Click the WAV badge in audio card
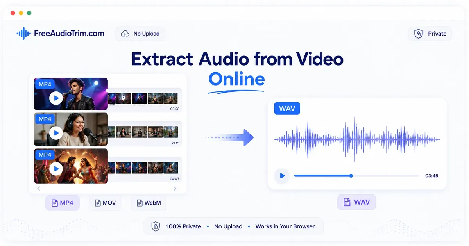 click(287, 109)
